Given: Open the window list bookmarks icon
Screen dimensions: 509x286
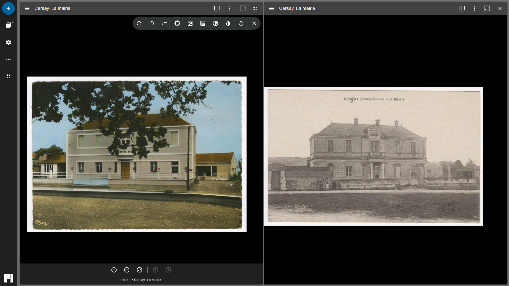Looking at the screenshot, I should (8, 25).
